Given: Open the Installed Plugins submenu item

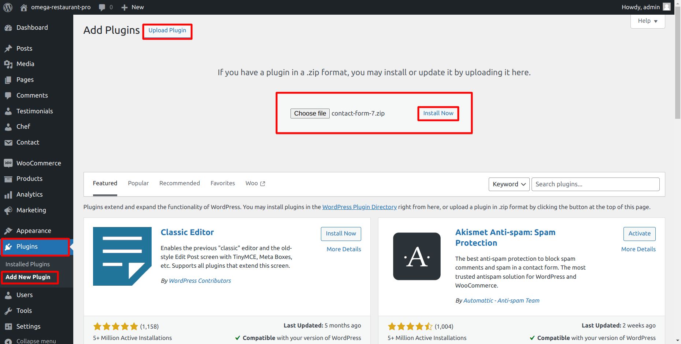Looking at the screenshot, I should [x=27, y=264].
